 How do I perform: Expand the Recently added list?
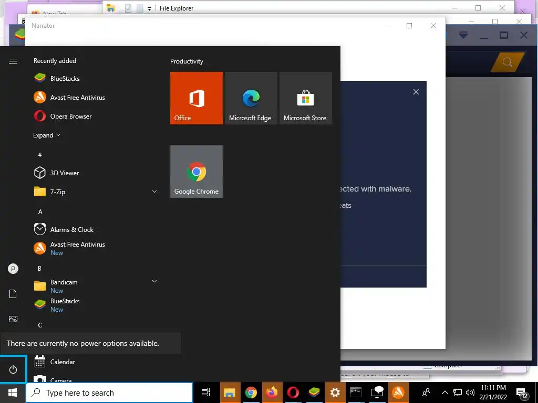click(47, 135)
